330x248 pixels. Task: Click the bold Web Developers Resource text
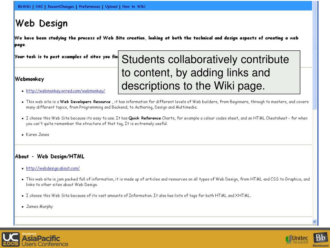85,102
